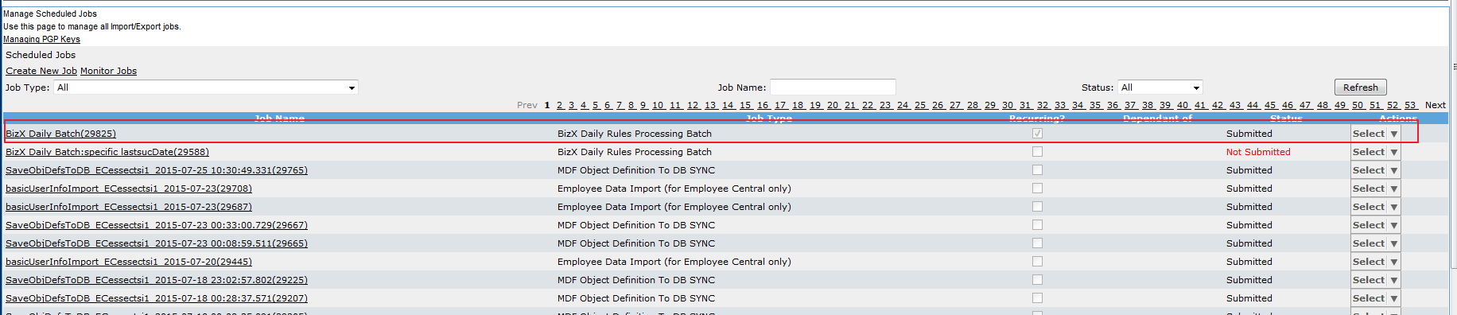The height and width of the screenshot is (315, 1457).
Task: Toggle Recurring checkbox for job 29445
Action: (x=1037, y=262)
